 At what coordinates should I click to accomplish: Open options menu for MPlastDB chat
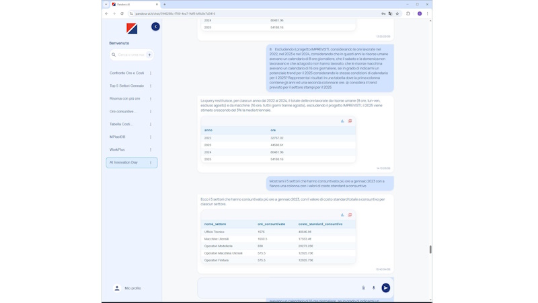click(151, 137)
